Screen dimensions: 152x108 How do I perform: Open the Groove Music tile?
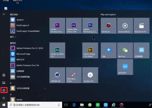click(125, 26)
